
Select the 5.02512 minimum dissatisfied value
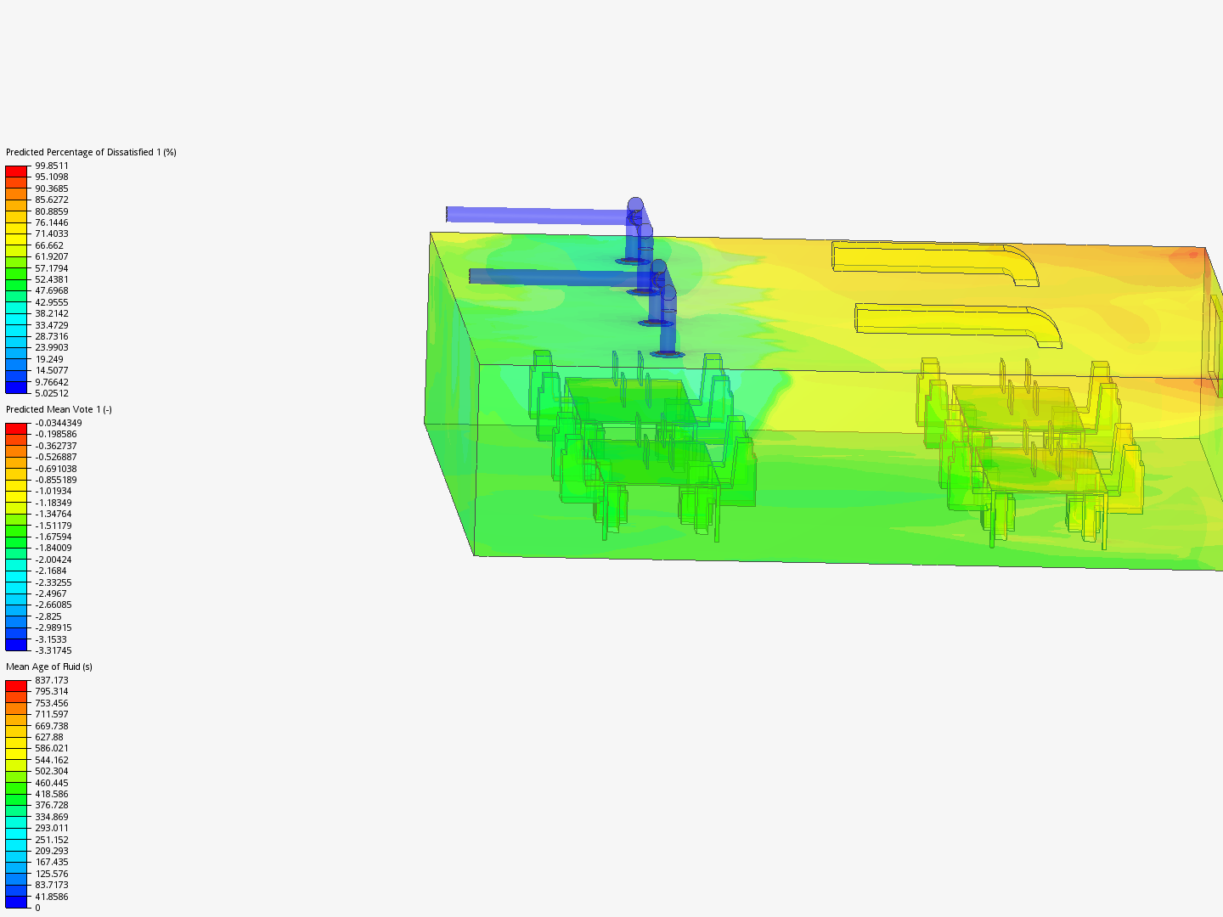tap(52, 393)
